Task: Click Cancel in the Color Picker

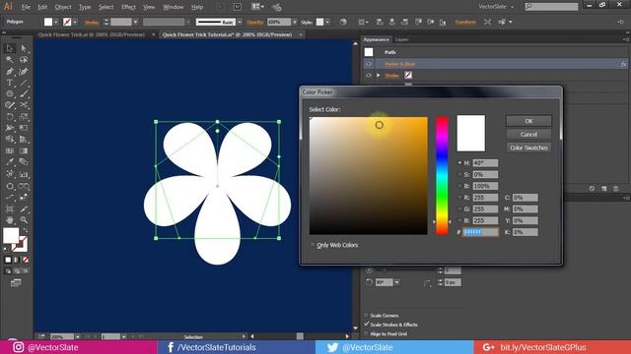Action: (528, 135)
